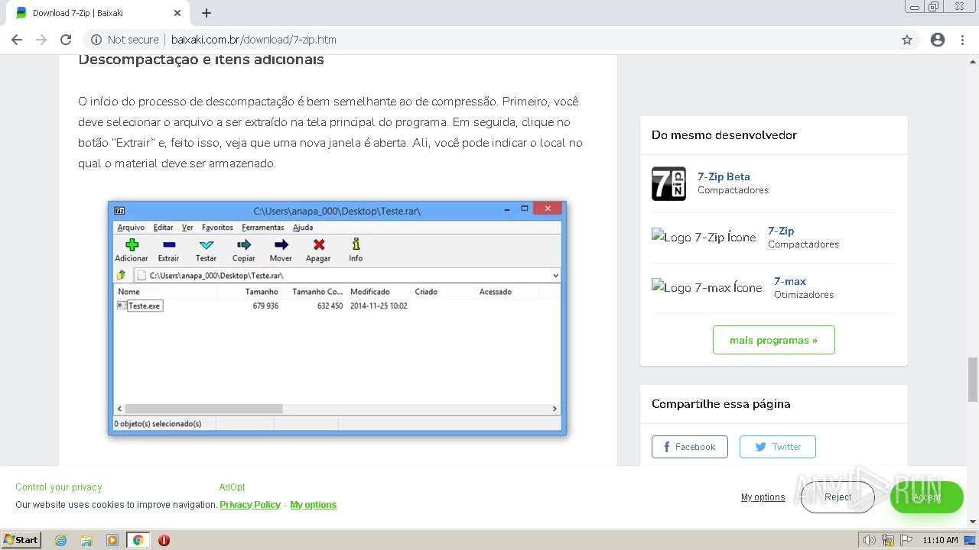Open the Privacy Policy link
979x550 pixels.
[250, 505]
